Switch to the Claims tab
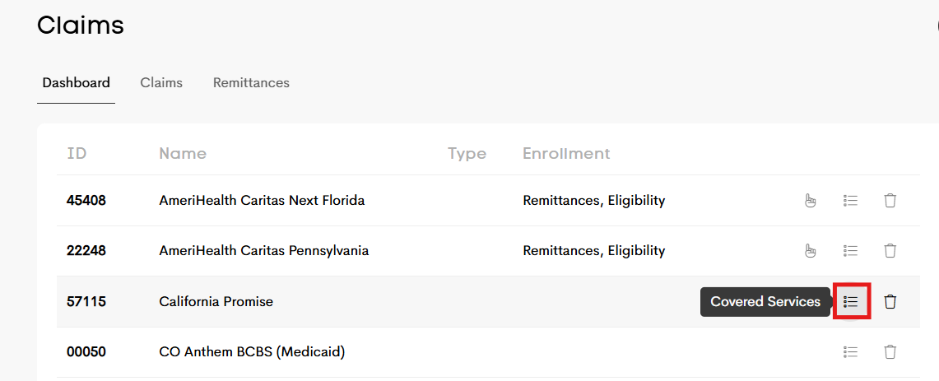 pos(161,82)
